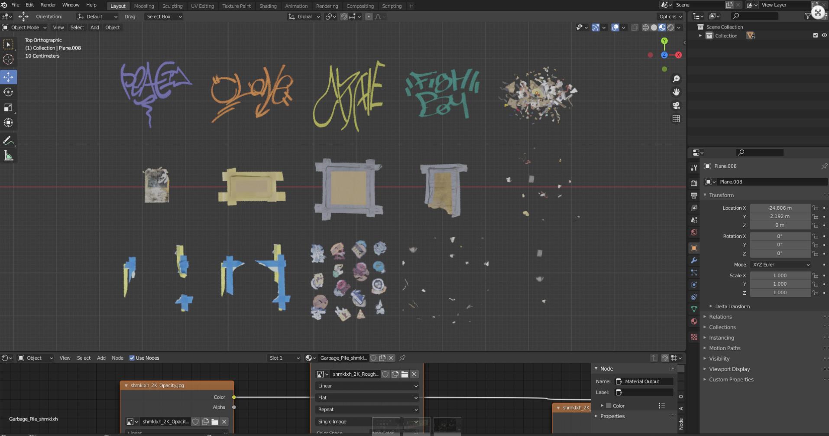
Task: Select the Rotate tool
Action: coord(8,92)
